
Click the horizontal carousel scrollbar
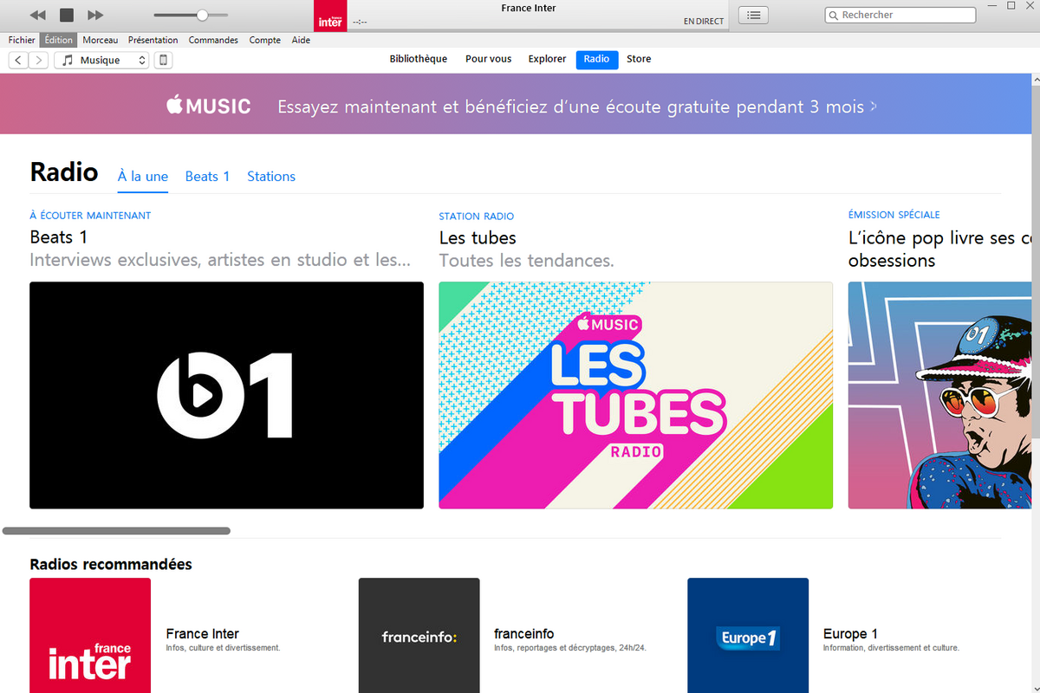click(117, 530)
